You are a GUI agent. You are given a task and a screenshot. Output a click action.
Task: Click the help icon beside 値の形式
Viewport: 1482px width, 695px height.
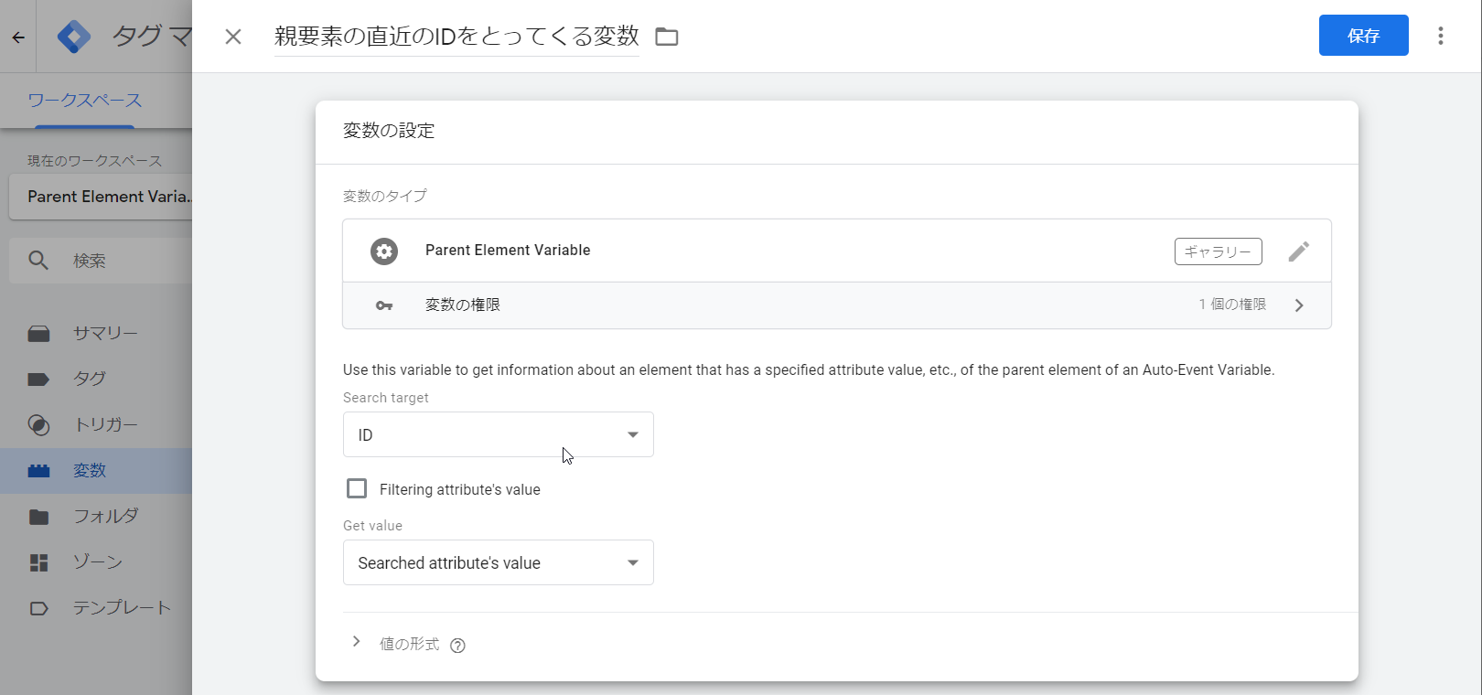click(458, 646)
